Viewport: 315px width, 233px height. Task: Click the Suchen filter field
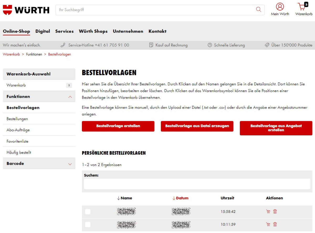click(x=197, y=184)
